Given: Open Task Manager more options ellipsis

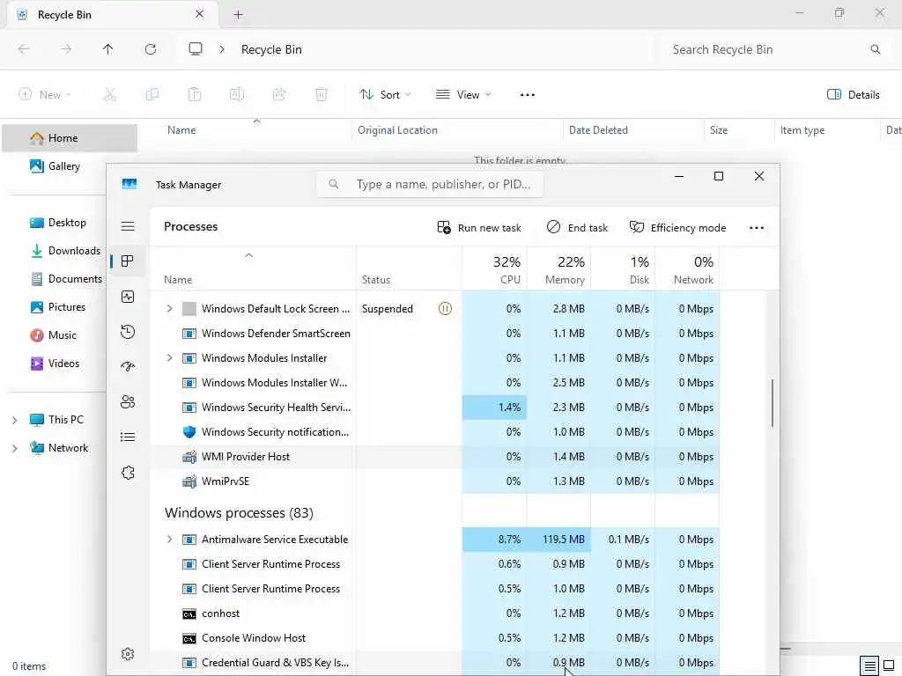Looking at the screenshot, I should pos(757,228).
